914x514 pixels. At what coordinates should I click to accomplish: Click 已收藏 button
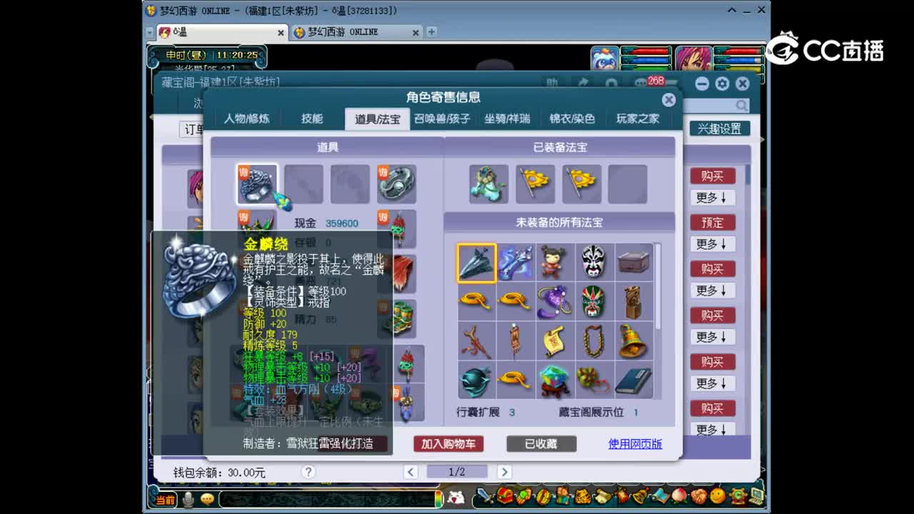coord(541,444)
